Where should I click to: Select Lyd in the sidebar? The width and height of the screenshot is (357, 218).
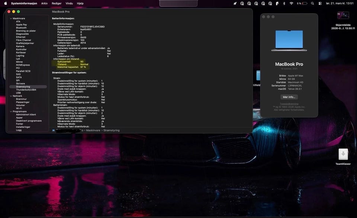[x=18, y=59]
